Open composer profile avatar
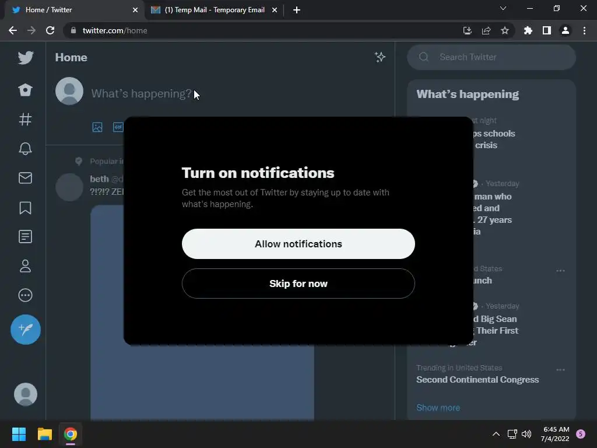The width and height of the screenshot is (597, 448). click(x=69, y=91)
